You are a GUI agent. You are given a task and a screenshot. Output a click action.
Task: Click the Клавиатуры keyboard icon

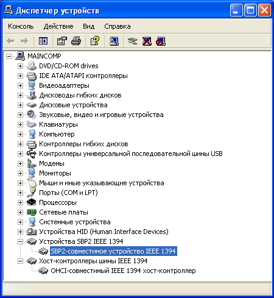pyautogui.click(x=32, y=124)
